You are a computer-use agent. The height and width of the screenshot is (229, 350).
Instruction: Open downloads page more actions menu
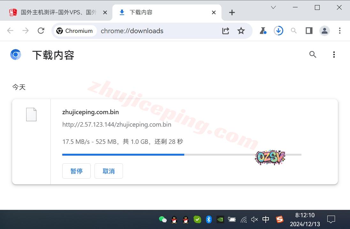334,55
